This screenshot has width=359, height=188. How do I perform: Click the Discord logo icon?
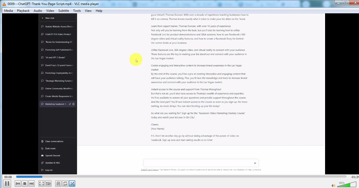point(42,155)
